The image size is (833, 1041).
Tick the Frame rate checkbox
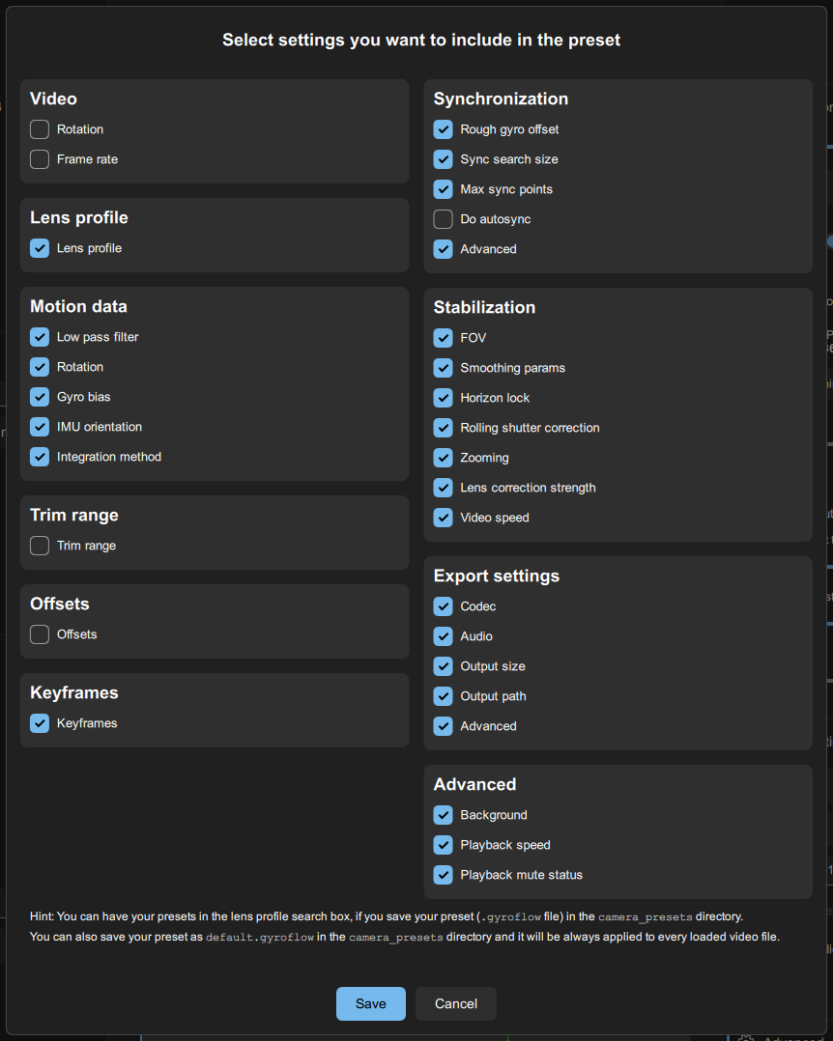40,159
